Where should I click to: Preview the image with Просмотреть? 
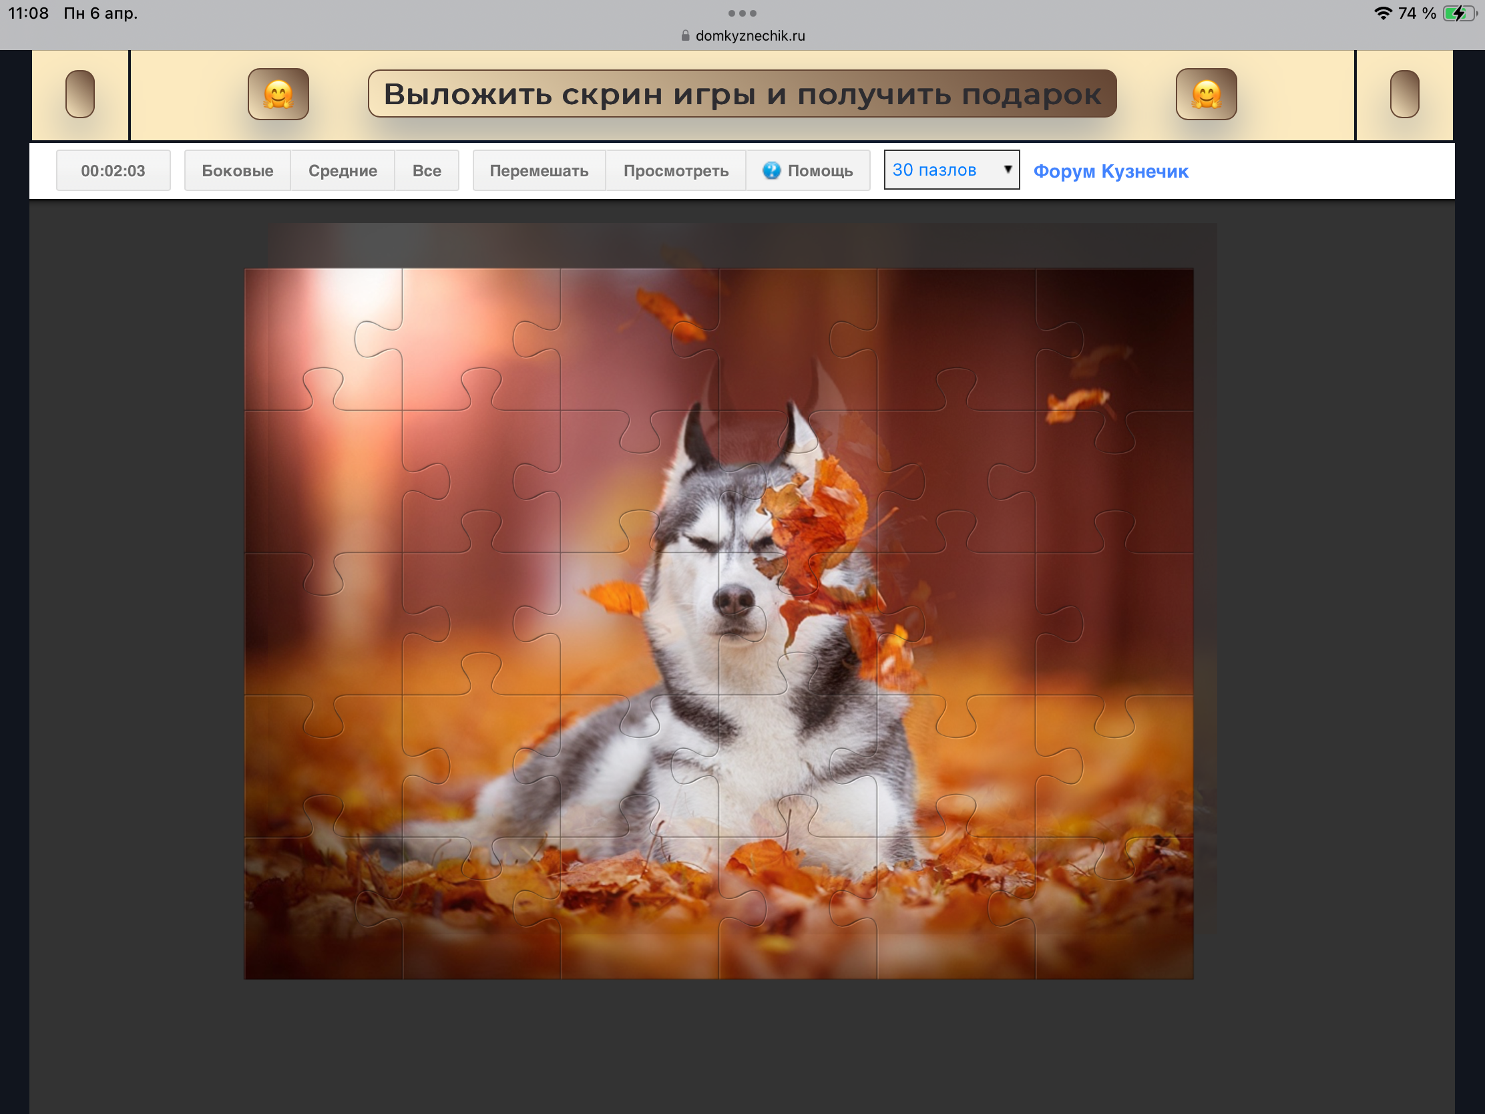(675, 170)
